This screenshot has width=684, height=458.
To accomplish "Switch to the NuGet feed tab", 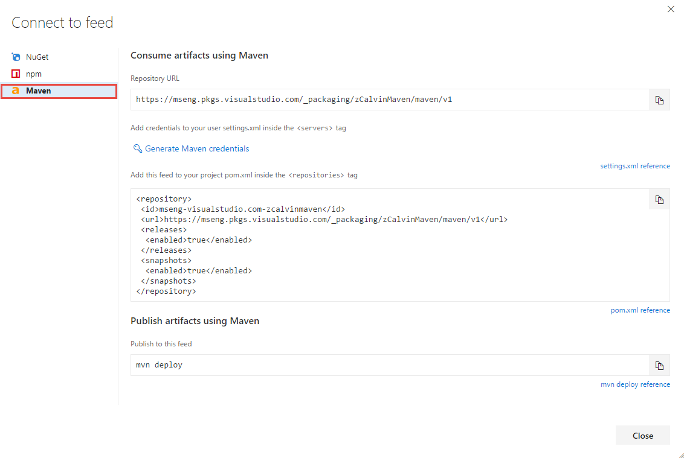I will [59, 57].
